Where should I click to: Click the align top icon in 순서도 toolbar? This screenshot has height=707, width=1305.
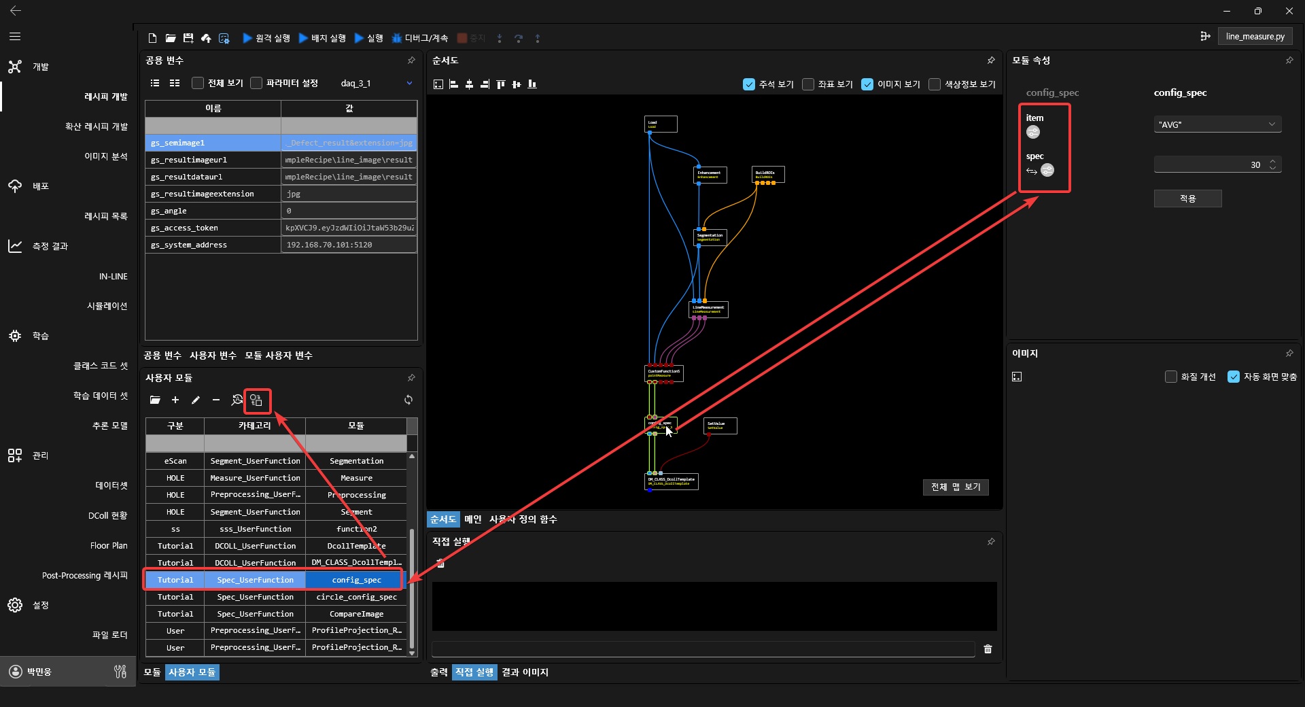point(501,84)
